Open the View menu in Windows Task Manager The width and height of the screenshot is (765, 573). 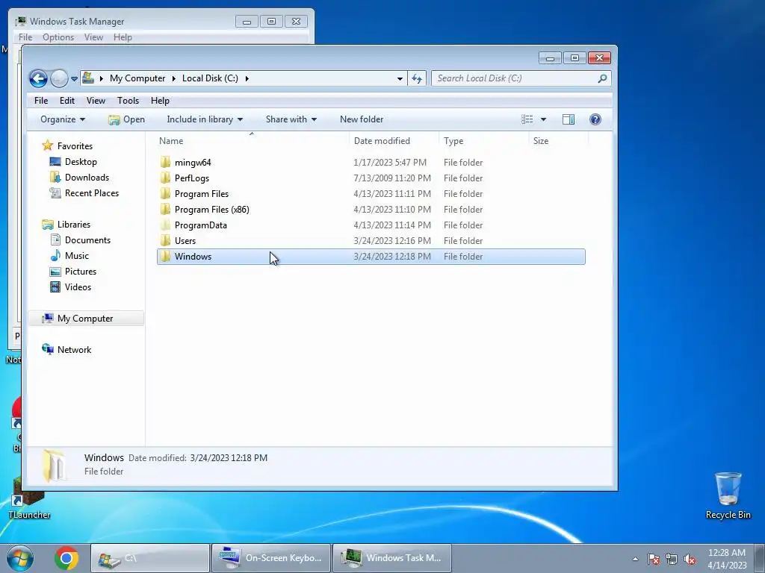click(x=93, y=37)
